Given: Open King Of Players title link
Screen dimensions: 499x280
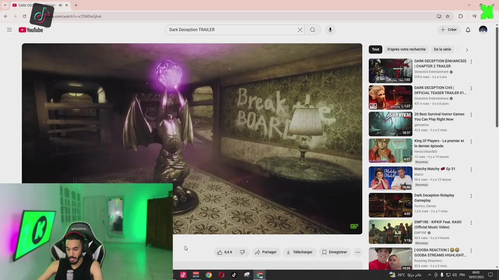Looking at the screenshot, I should click(439, 143).
